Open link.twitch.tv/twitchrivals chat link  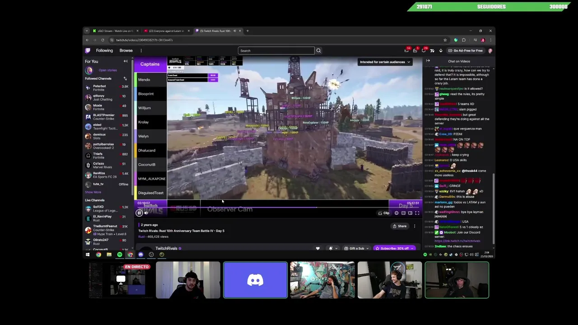(x=457, y=241)
